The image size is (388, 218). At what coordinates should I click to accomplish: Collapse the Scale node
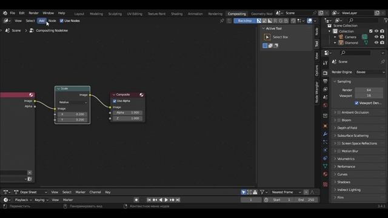(x=59, y=88)
